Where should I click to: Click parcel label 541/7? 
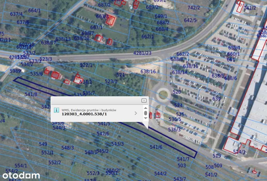tap(183, 159)
